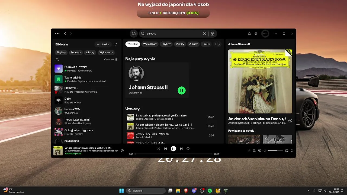The image size is (347, 195).
Task: Expand the library to full view
Action: [x=116, y=44]
